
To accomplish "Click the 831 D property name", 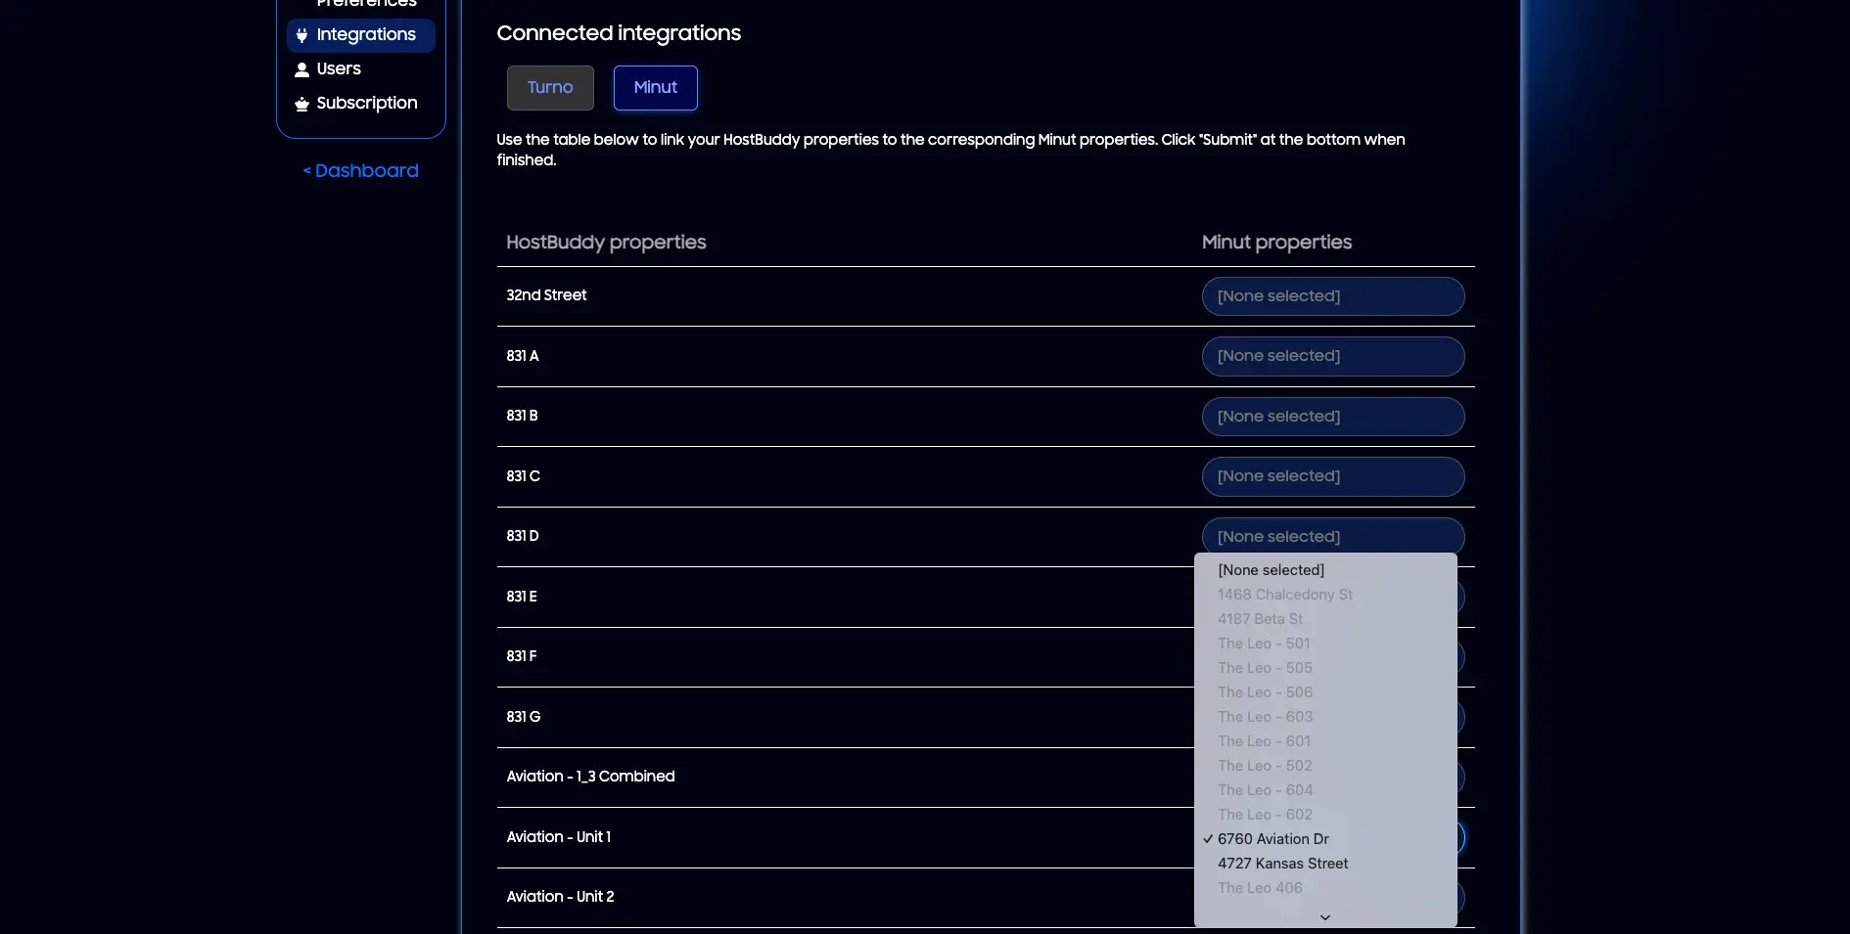I will tap(523, 536).
